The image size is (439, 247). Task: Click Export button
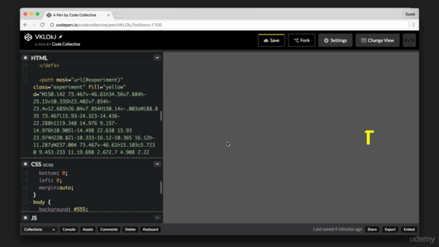point(390,229)
